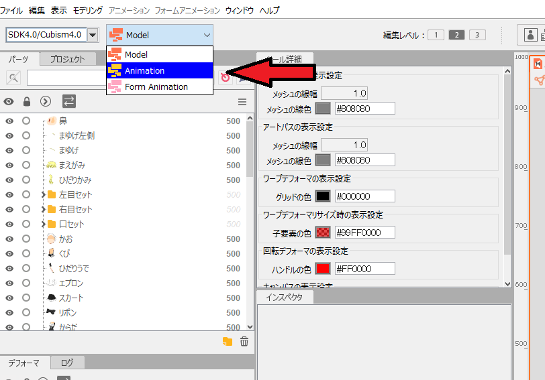Click the art path mesh color swatch
Image resolution: width=545 pixels, height=380 pixels.
tap(323, 160)
